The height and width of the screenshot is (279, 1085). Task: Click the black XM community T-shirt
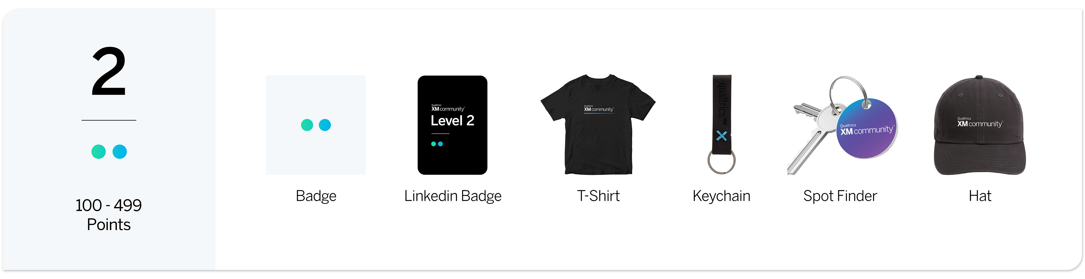click(598, 125)
